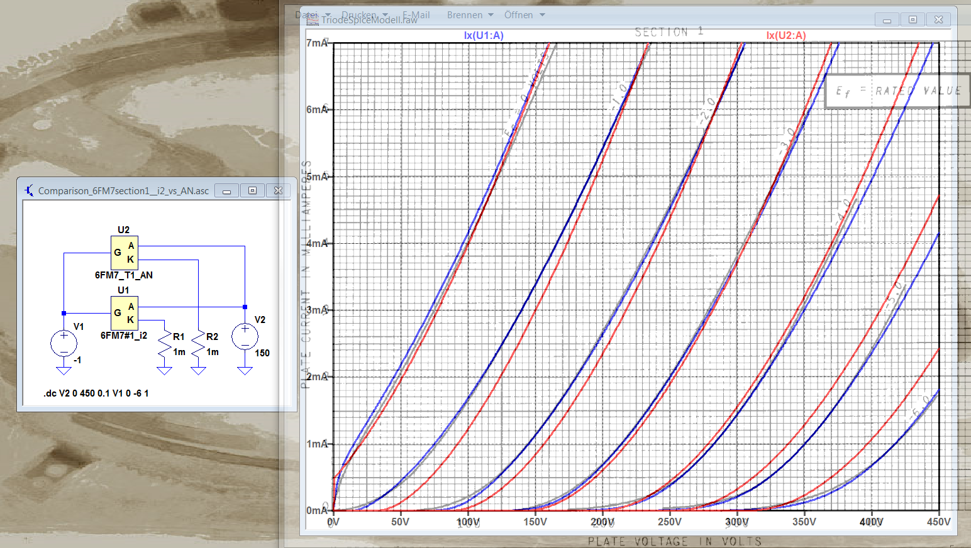
Task: Click the ground symbol under V2
Action: [x=245, y=371]
